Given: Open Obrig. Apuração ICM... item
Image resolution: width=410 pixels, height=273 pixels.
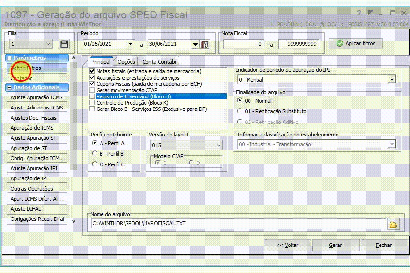Looking at the screenshot, I should pos(37,158).
